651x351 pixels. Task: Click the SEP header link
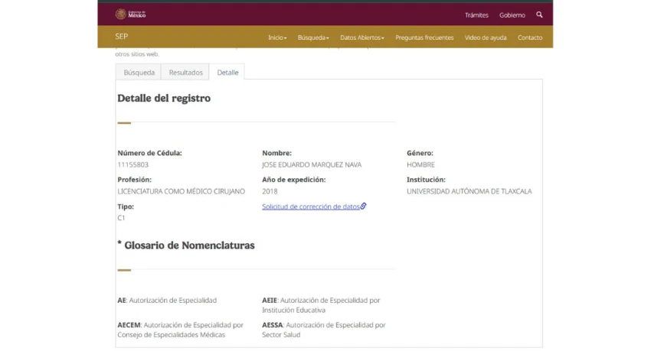[x=121, y=37]
